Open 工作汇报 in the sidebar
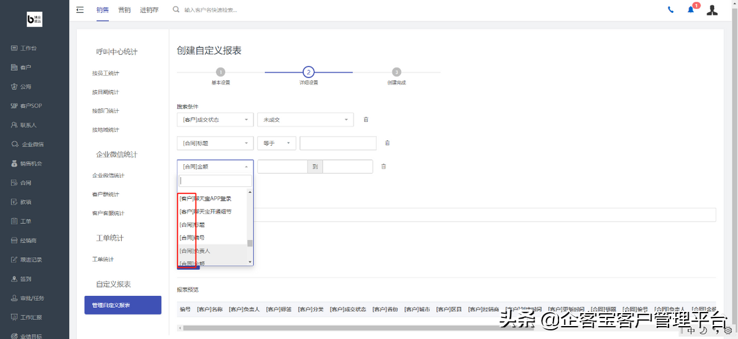 (27, 317)
